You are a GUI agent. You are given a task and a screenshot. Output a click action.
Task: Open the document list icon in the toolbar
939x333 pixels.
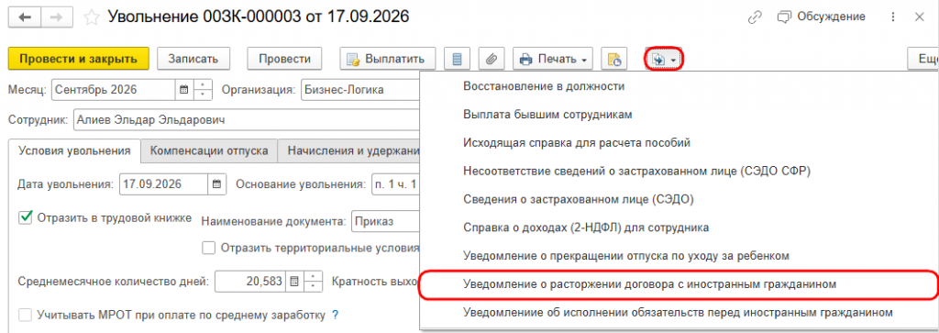click(457, 59)
